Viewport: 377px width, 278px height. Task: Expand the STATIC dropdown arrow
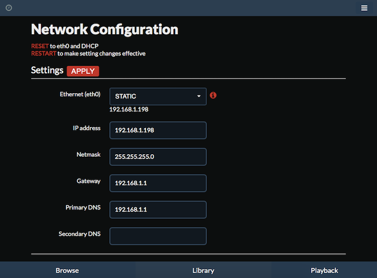199,96
